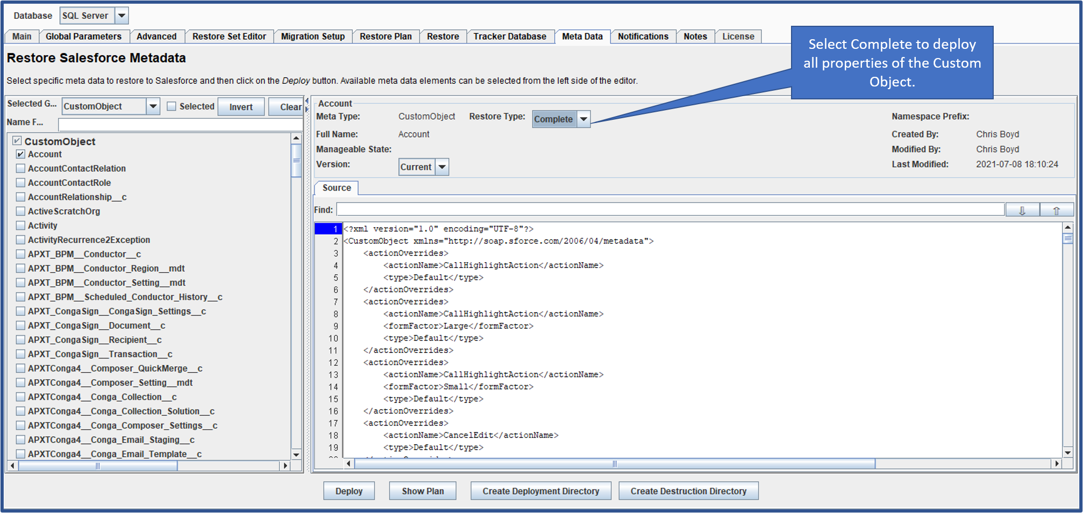Viewport: 1083px width, 513px height.
Task: Click the tree list horizontal scrollbar thumb
Action: [x=98, y=466]
